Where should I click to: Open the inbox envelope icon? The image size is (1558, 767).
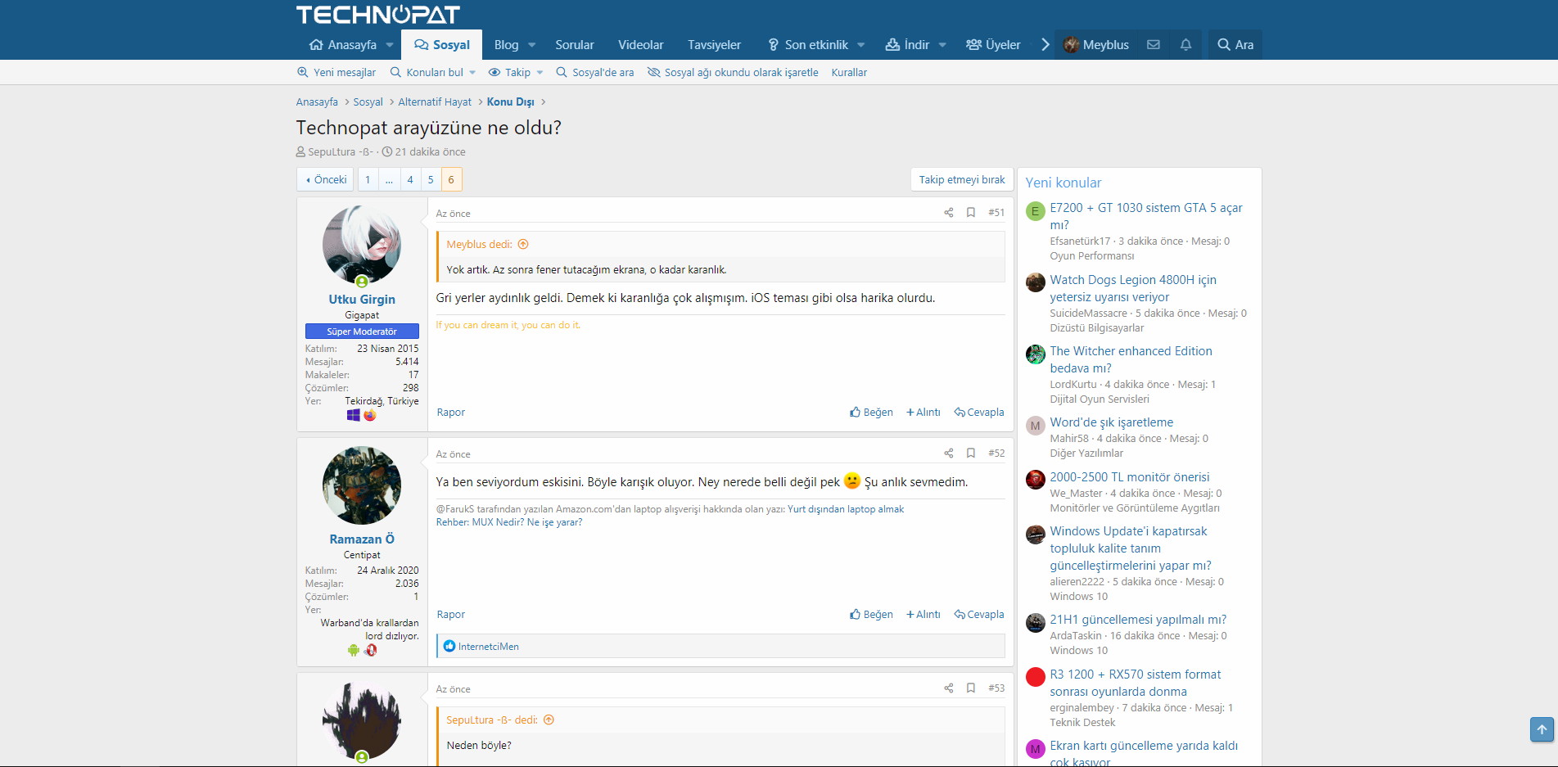click(x=1153, y=45)
